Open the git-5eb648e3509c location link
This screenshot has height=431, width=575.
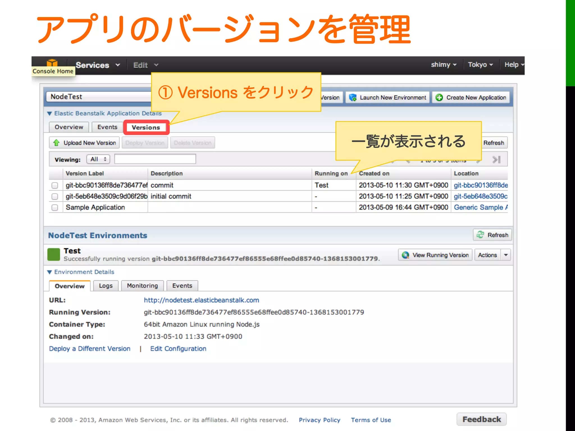[x=481, y=196]
